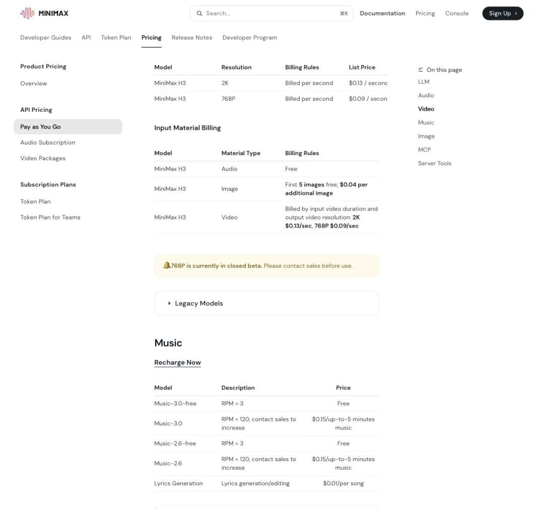
Task: Jump to the Audio section
Action: point(426,95)
